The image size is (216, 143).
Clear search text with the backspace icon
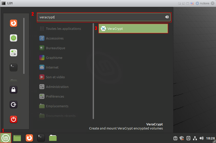tap(167, 17)
